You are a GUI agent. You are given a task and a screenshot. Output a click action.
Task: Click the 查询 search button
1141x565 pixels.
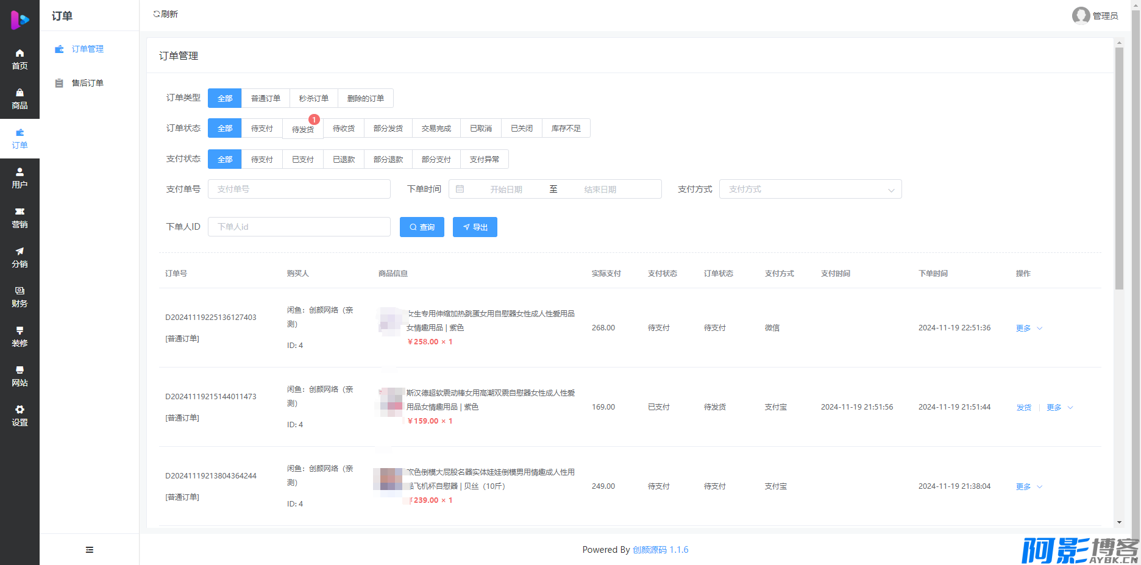[x=422, y=227]
